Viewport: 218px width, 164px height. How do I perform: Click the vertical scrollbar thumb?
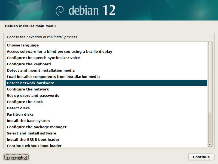coord(210,79)
